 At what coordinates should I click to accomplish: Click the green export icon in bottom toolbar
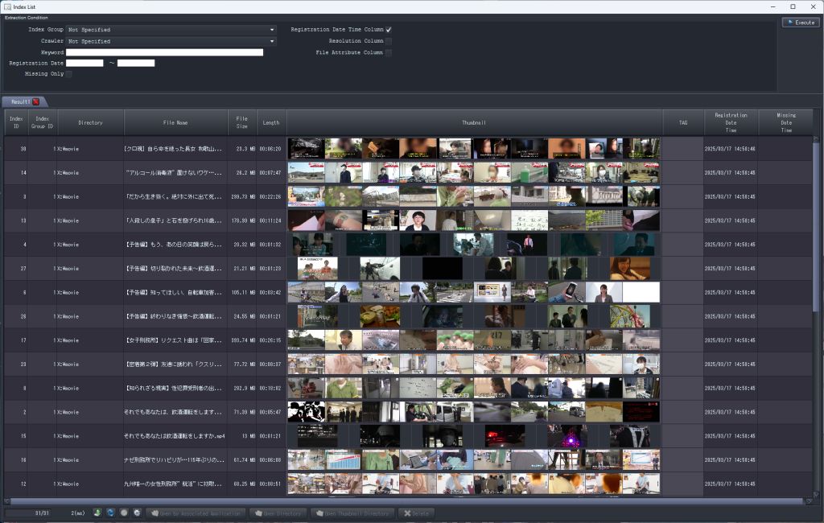click(97, 513)
